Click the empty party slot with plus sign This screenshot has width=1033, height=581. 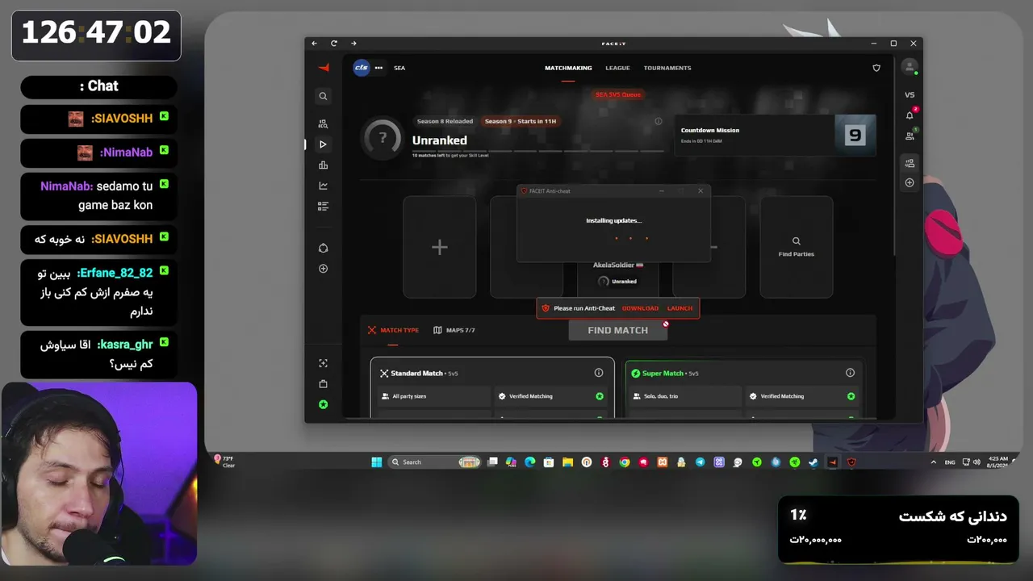point(439,247)
